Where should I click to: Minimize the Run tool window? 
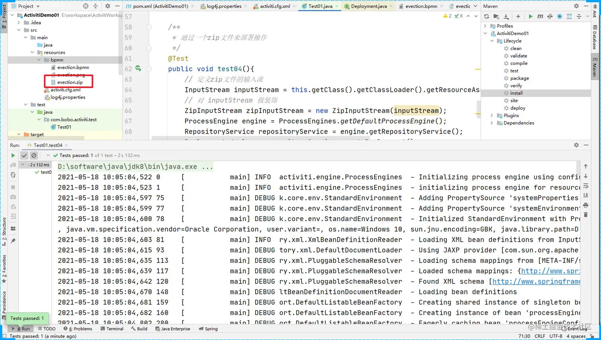[x=586, y=145]
